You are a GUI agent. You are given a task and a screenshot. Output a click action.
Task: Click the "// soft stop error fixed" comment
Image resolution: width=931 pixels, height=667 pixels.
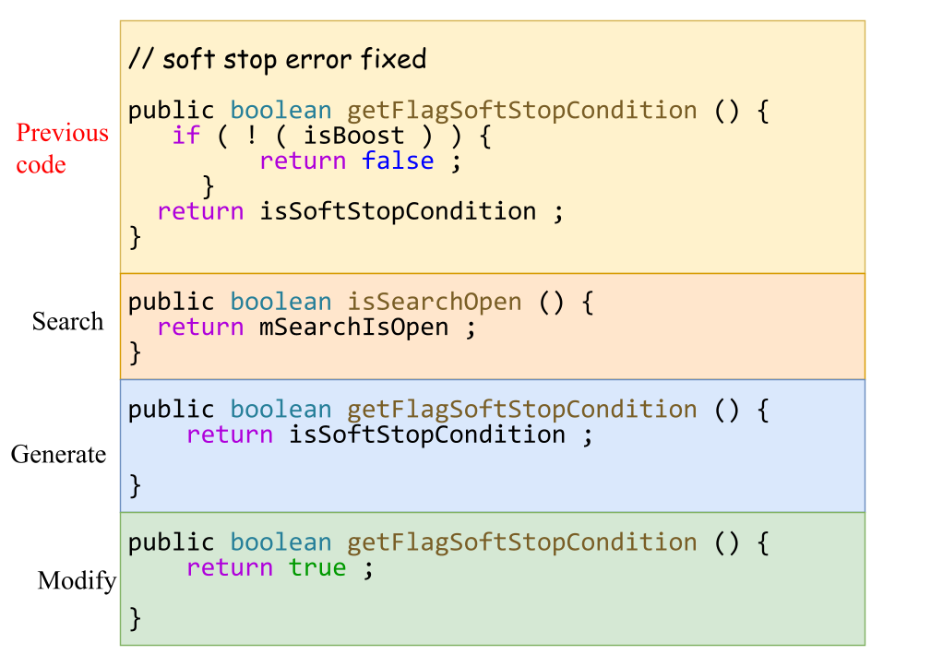coord(277,60)
